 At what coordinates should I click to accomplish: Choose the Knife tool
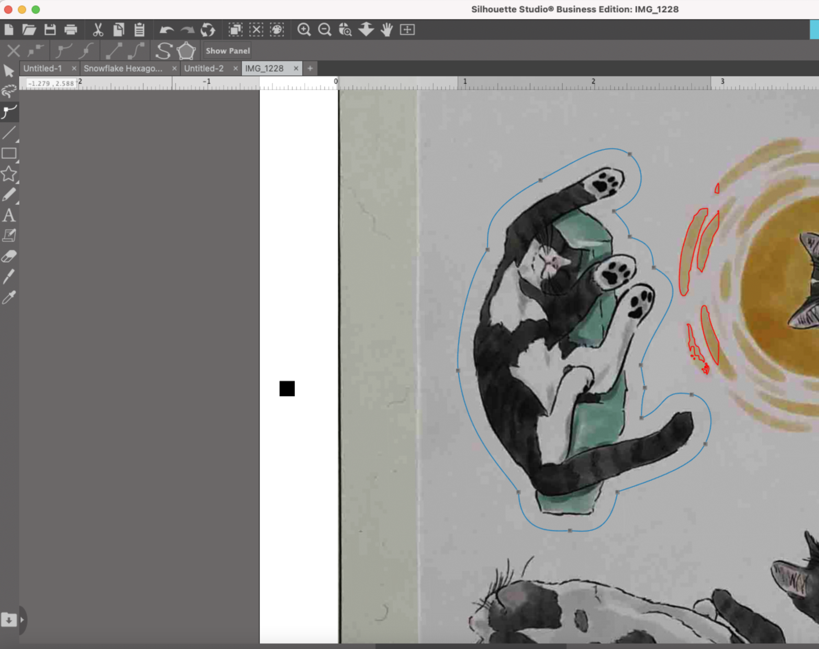point(9,276)
